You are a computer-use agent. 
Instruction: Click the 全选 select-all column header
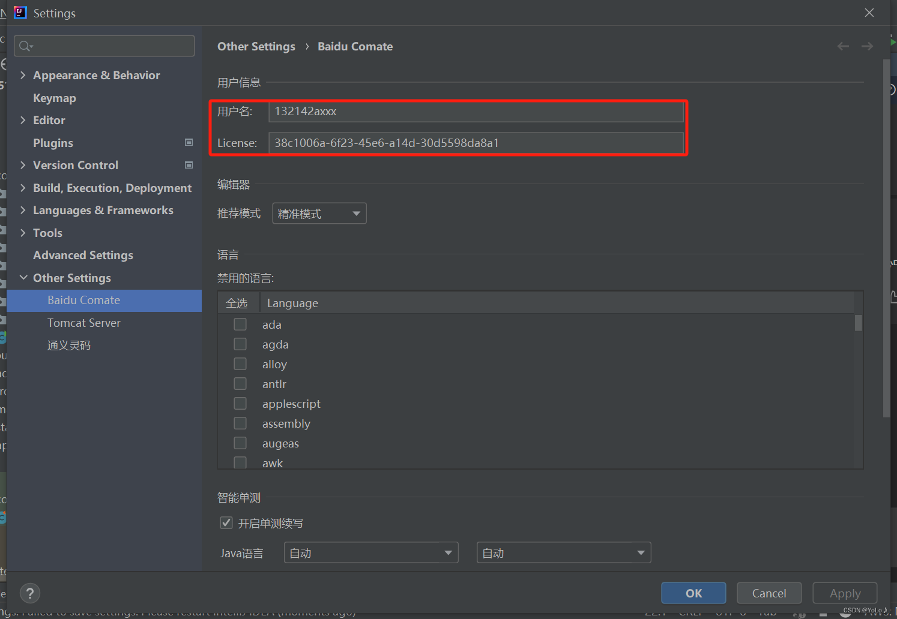point(237,303)
